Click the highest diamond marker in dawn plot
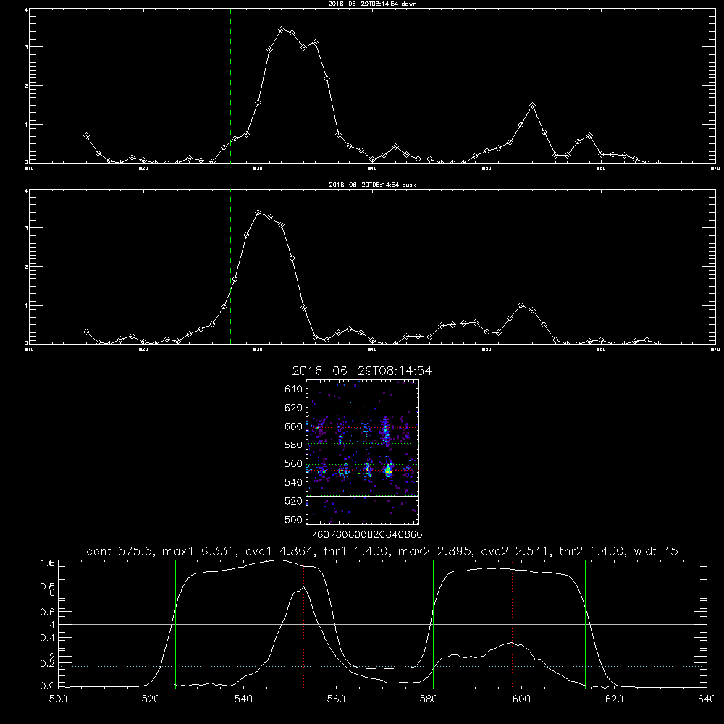The height and width of the screenshot is (724, 724). click(281, 30)
